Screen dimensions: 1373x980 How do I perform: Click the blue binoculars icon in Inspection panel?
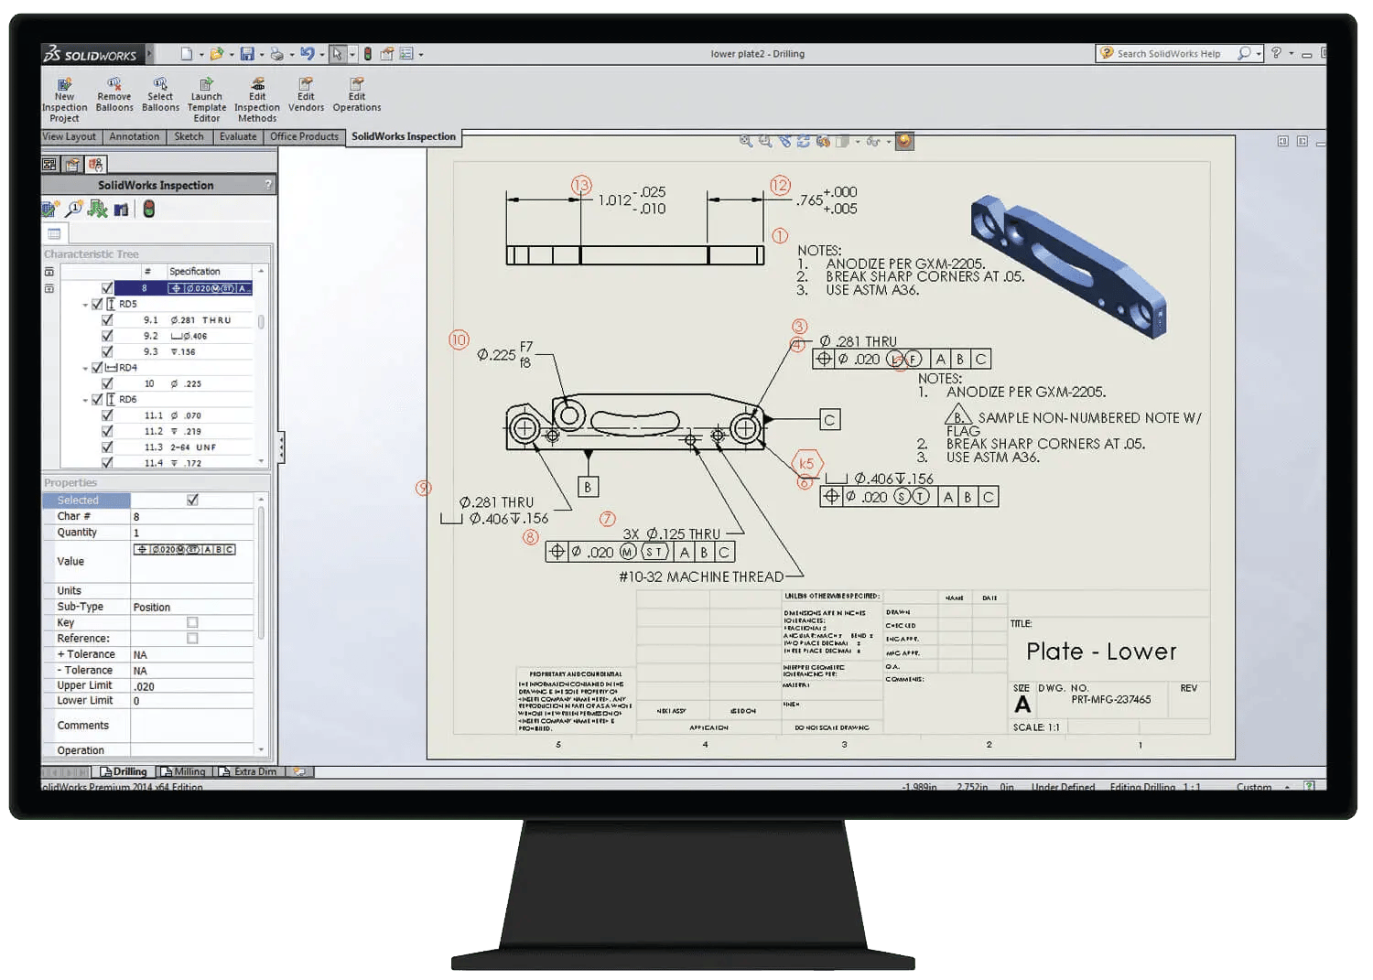121,210
